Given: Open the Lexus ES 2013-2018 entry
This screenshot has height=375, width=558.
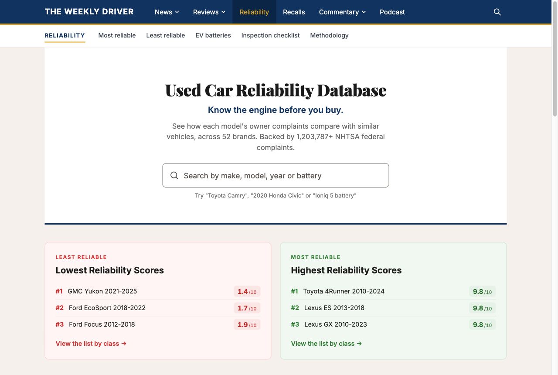Looking at the screenshot, I should tap(334, 308).
